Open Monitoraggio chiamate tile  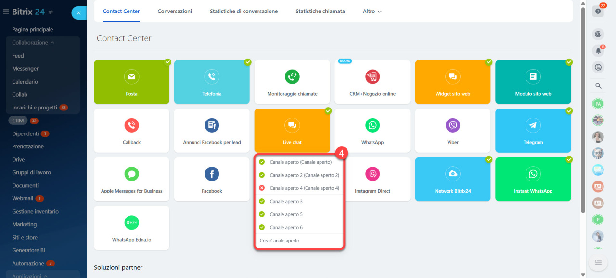click(x=292, y=82)
